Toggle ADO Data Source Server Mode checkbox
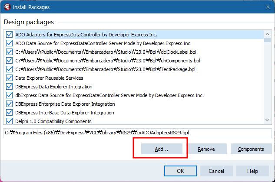The width and height of the screenshot is (275, 182). (x=9, y=43)
